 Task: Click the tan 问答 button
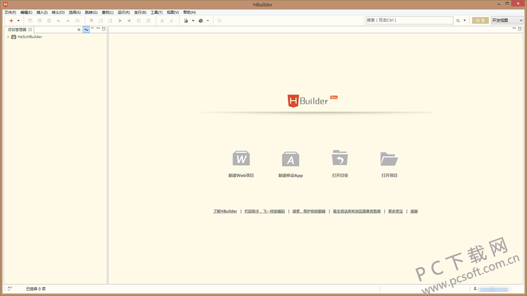point(480,20)
